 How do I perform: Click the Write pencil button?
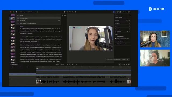click(64, 15)
